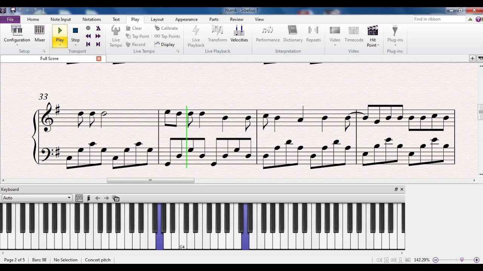
Task: Move playback line to end
Action: [x=98, y=44]
